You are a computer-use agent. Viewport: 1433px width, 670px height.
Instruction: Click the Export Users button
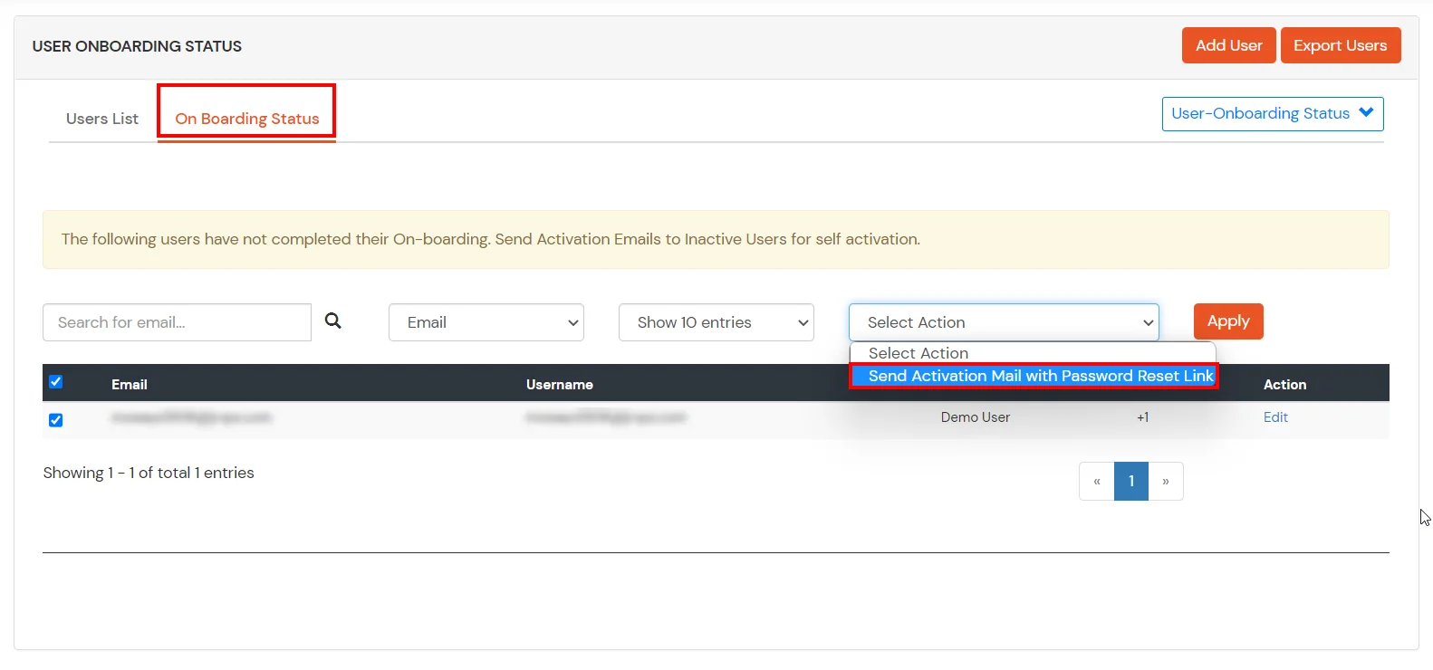[x=1341, y=45]
